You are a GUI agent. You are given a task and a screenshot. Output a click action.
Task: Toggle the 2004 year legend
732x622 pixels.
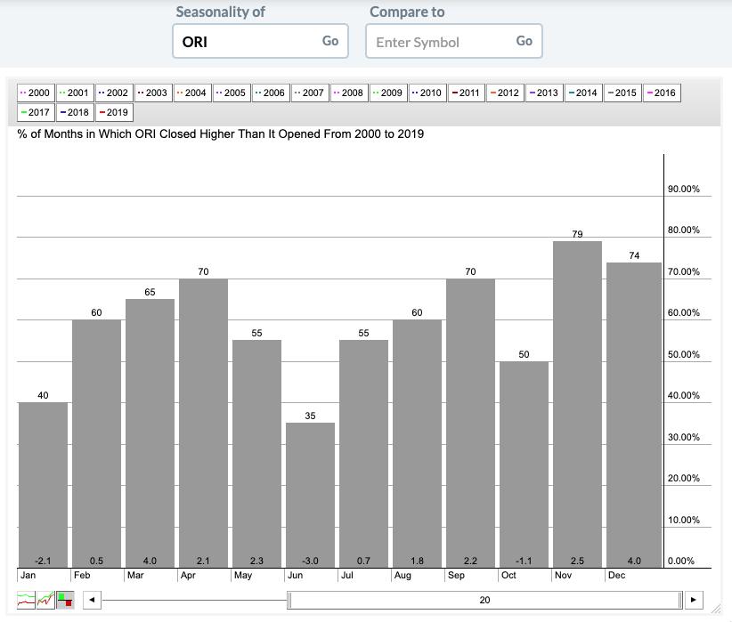click(x=193, y=93)
